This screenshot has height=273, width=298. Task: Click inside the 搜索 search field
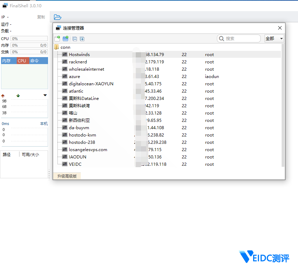tap(240, 38)
